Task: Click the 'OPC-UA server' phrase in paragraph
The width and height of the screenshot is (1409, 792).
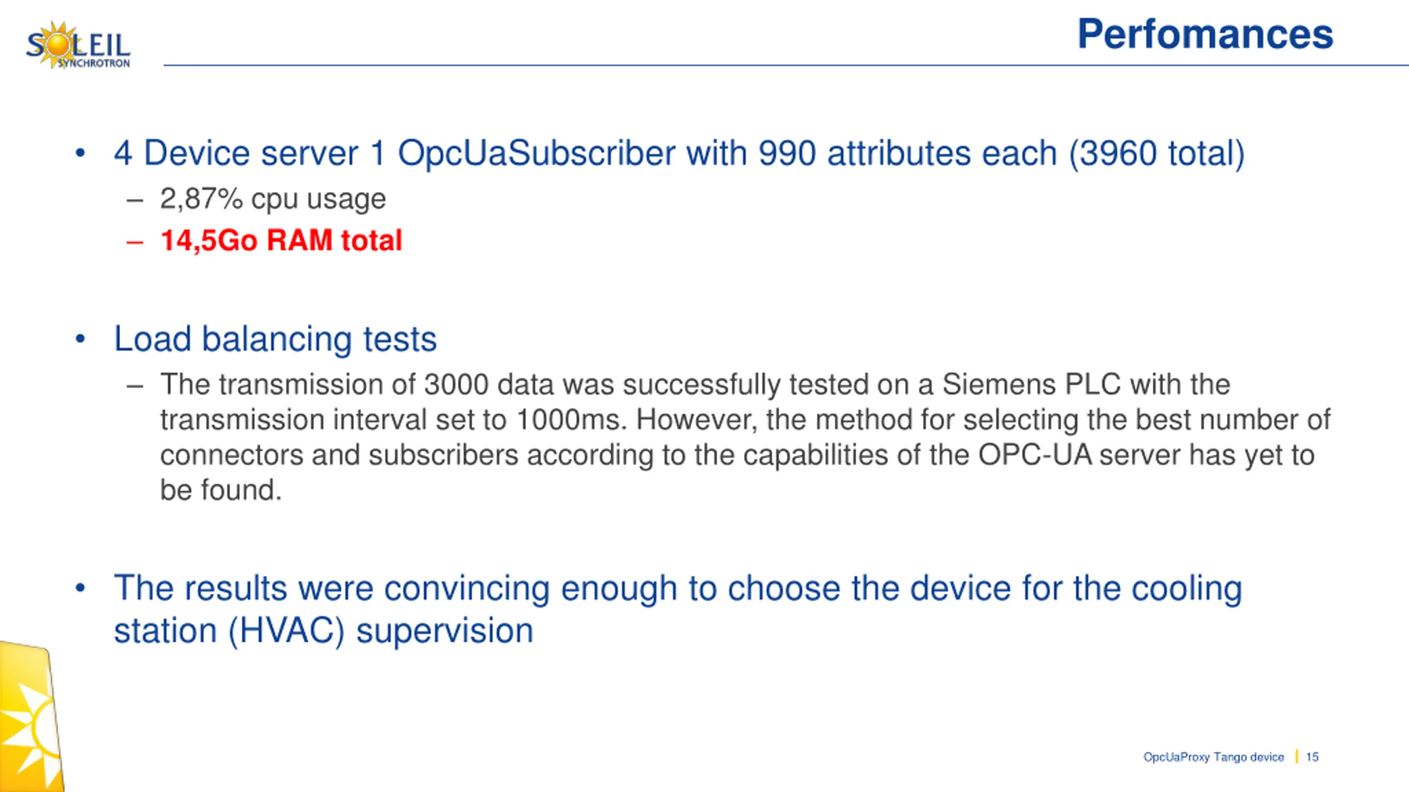Action: coord(1080,455)
